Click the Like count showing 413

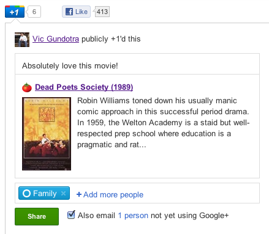pos(102,12)
